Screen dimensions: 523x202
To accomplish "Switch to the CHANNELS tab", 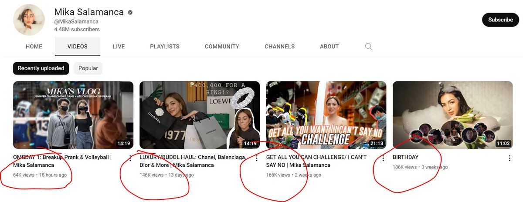I will point(280,47).
